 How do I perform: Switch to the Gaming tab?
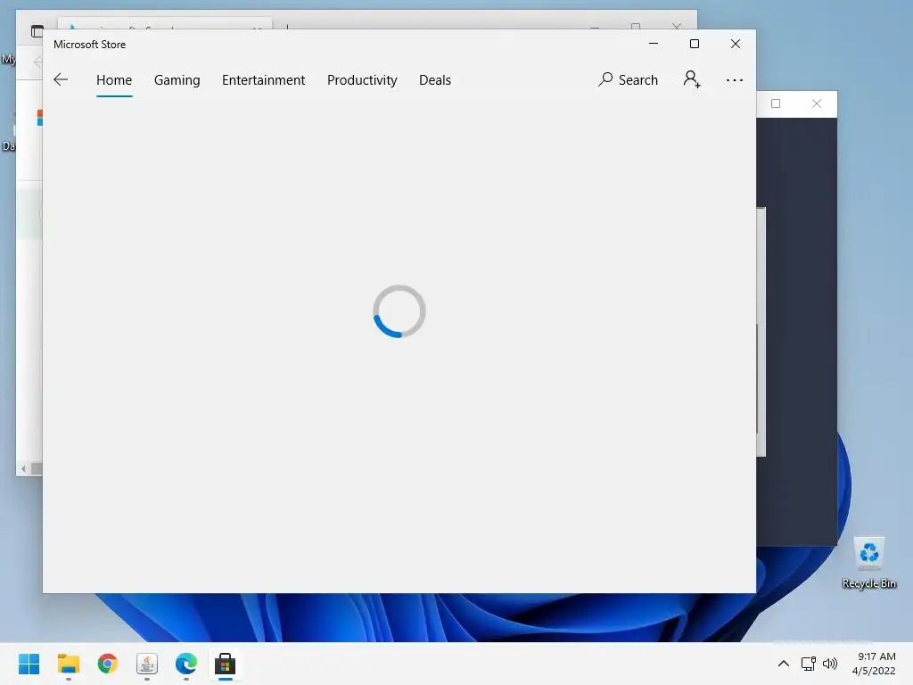177,79
